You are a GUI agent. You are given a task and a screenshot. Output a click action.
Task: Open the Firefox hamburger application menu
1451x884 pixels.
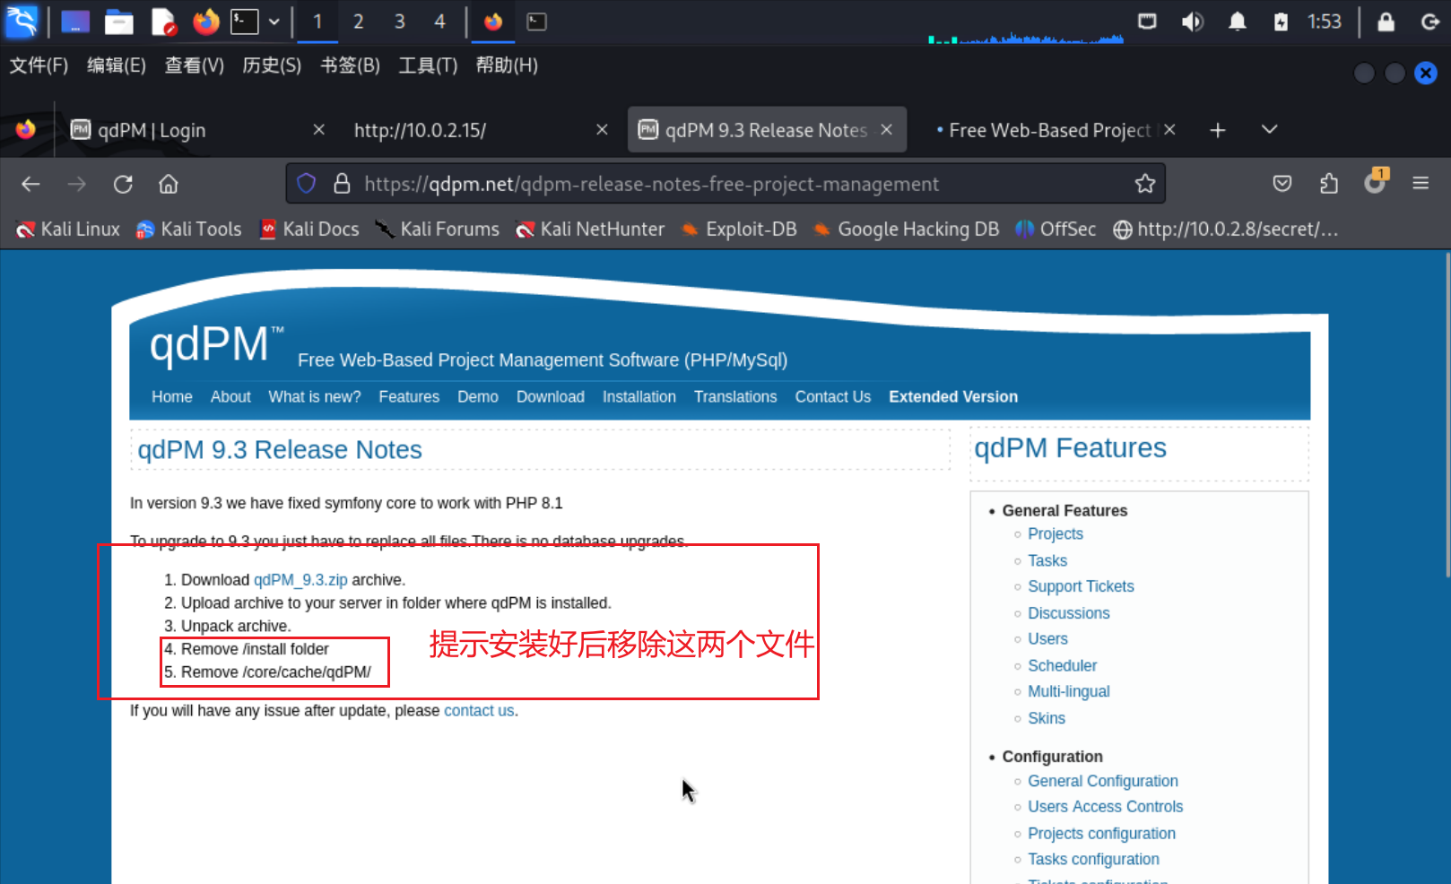pyautogui.click(x=1421, y=184)
